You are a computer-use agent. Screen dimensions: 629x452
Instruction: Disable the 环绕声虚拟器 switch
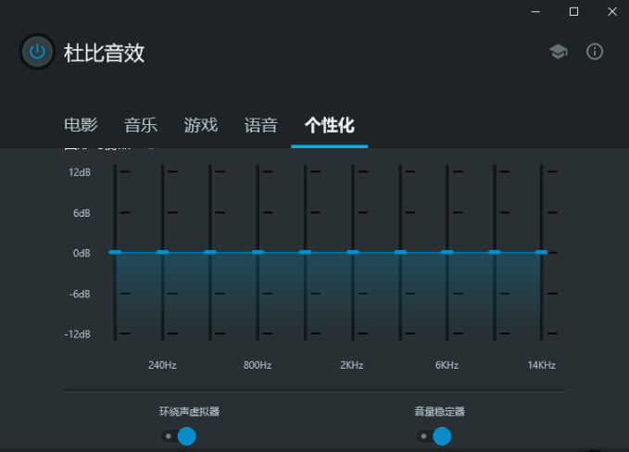coord(179,436)
